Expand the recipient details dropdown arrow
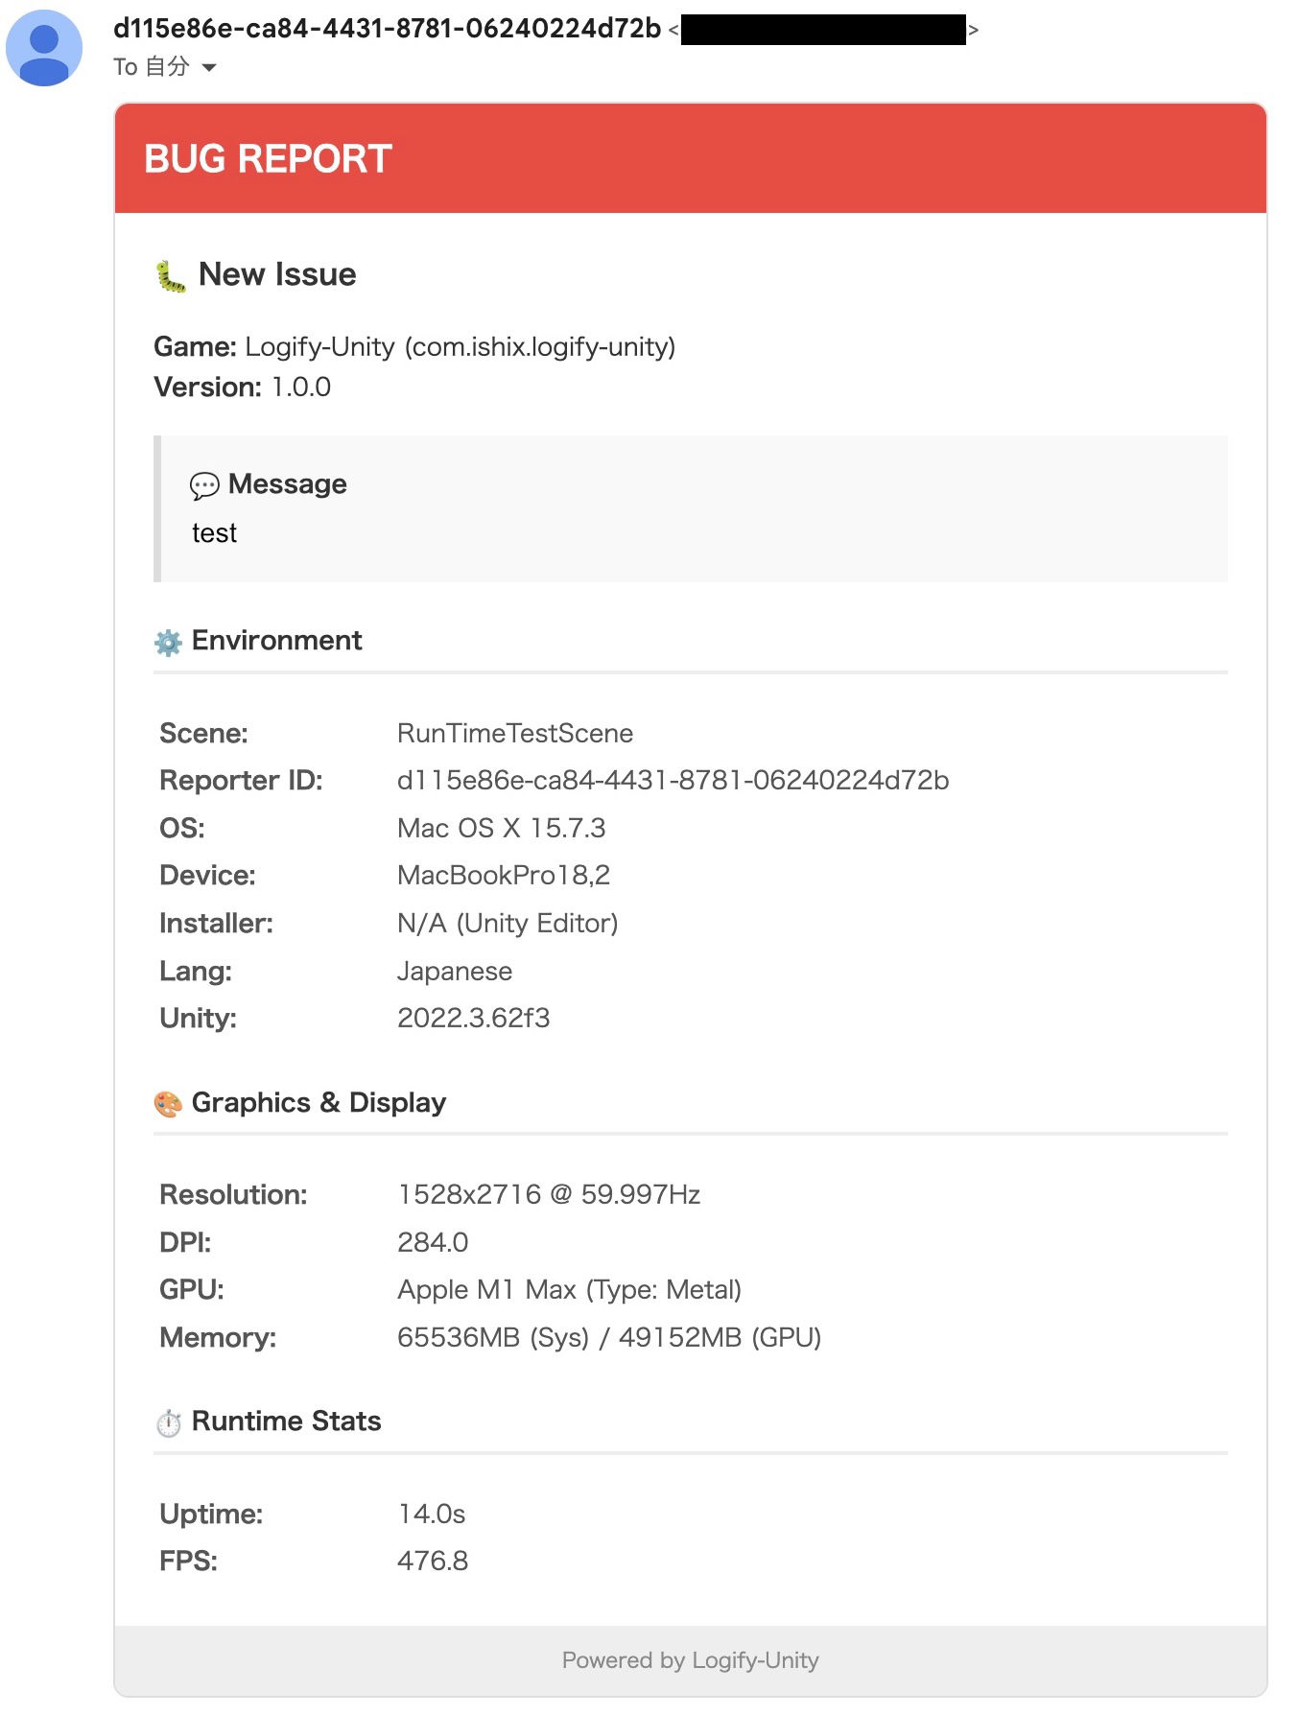This screenshot has width=1299, height=1715. pyautogui.click(x=209, y=67)
